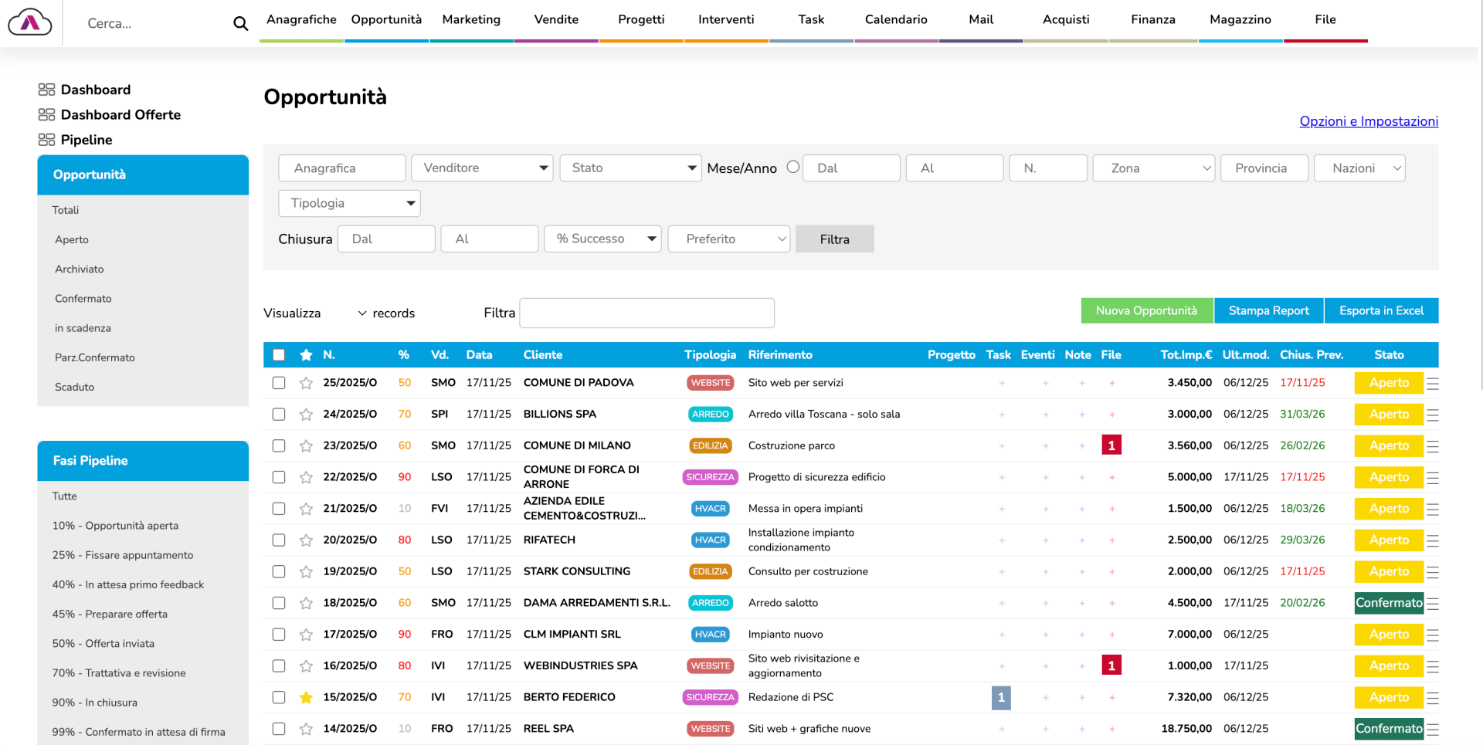Open the Magazzino menu item
Screen dimensions: 1483x745
coord(1240,20)
